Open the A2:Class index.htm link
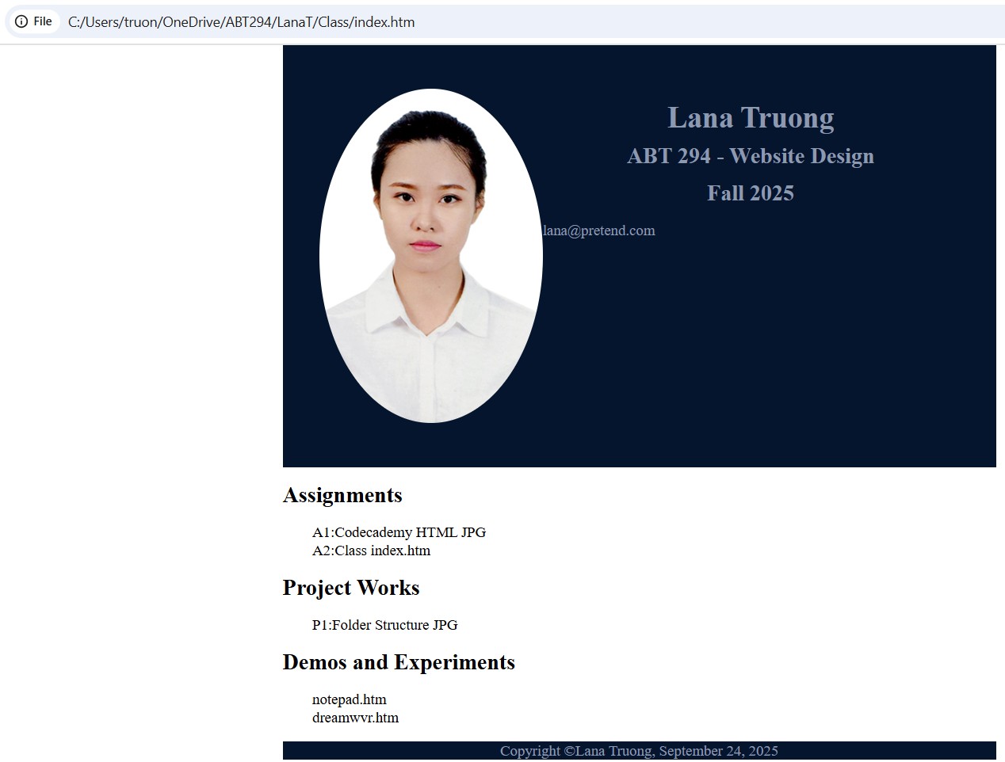The image size is (1005, 762). click(371, 551)
